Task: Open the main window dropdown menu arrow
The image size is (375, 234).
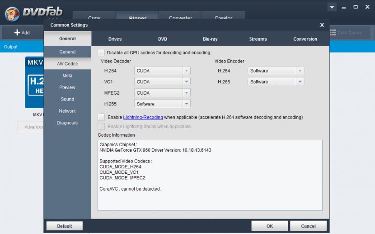Action: point(332,7)
